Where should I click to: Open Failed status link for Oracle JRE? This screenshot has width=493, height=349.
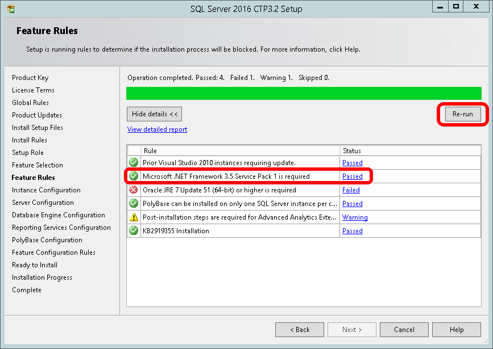click(x=351, y=190)
